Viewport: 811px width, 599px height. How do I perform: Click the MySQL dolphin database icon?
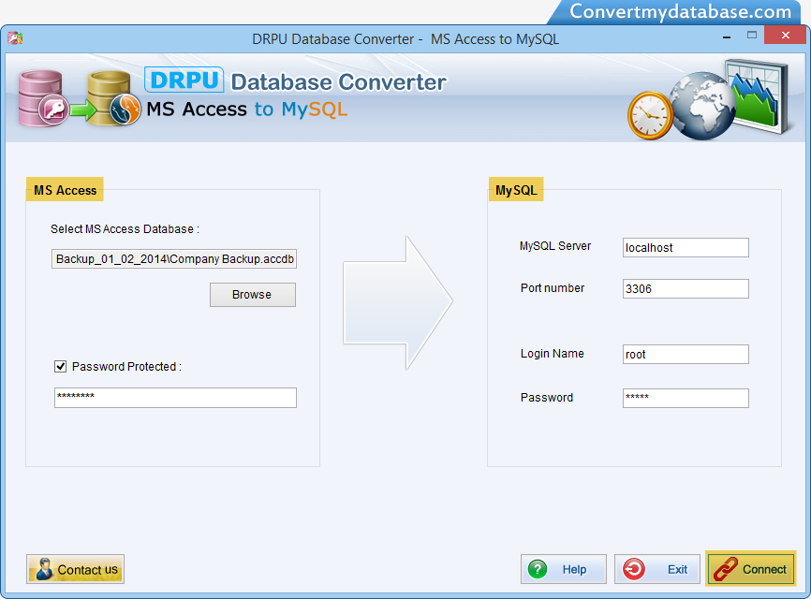(x=114, y=98)
